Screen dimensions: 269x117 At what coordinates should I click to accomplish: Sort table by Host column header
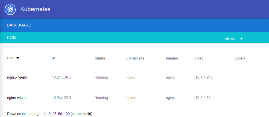(x=199, y=58)
